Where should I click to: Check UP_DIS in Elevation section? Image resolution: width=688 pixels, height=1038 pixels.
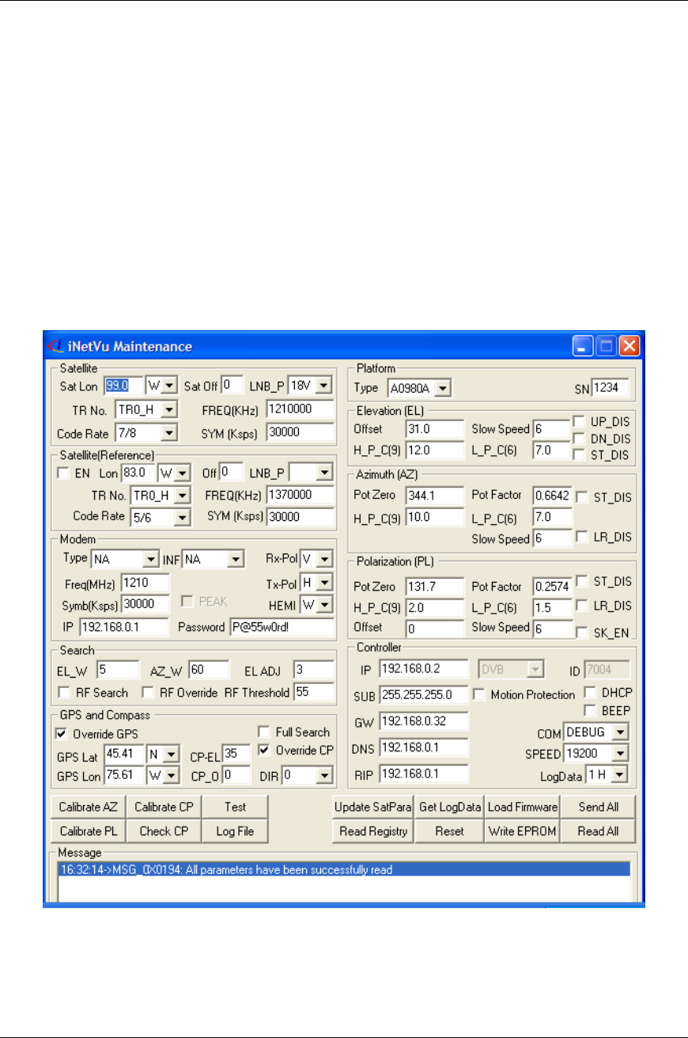579,421
